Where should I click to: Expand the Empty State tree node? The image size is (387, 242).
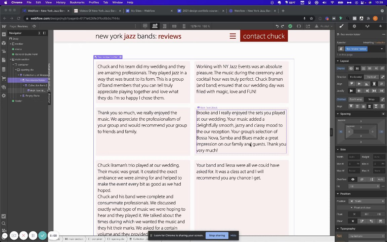[x=21, y=96]
